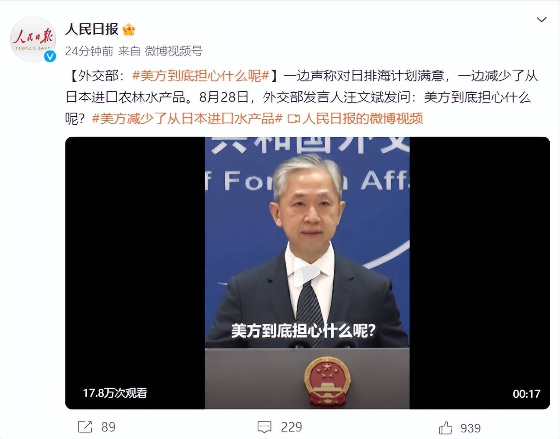The width and height of the screenshot is (560, 439).
Task: Open hashtag #美方到底担心什么呢#
Action: point(200,76)
